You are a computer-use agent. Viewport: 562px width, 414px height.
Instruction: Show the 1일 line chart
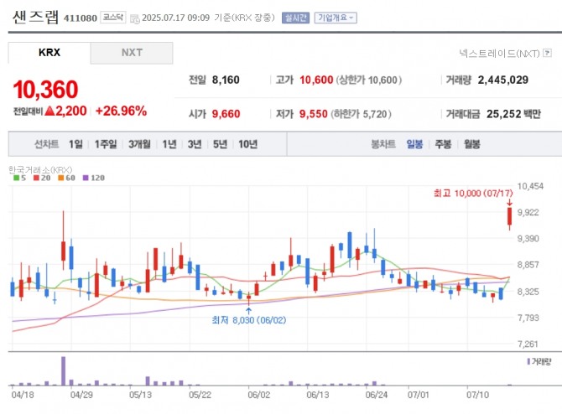(x=76, y=144)
